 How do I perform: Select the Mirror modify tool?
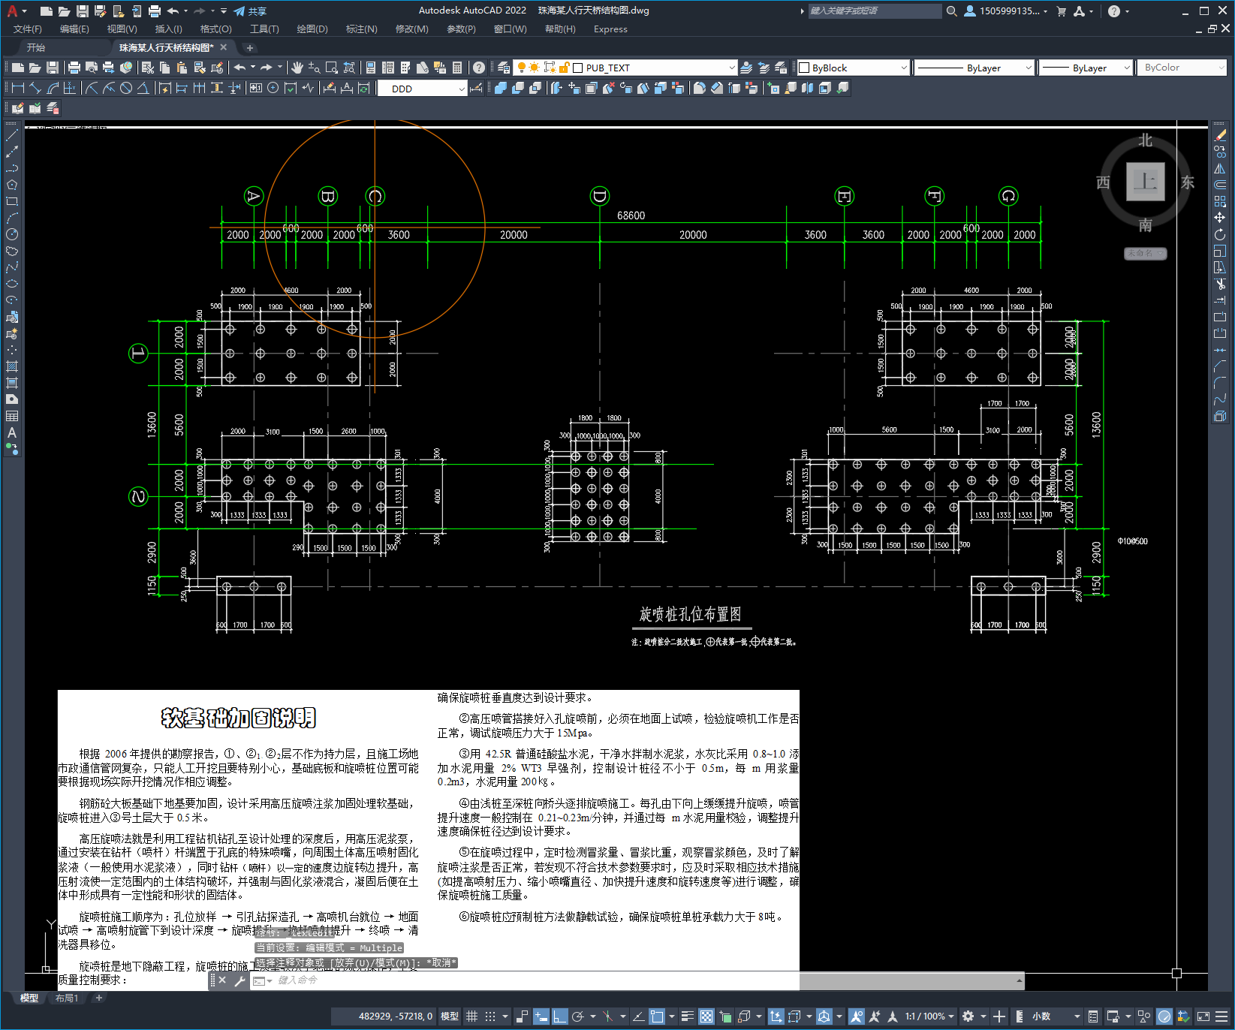[1220, 168]
